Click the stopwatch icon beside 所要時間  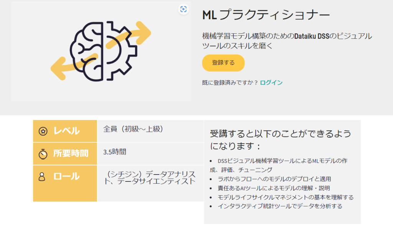[x=43, y=154]
